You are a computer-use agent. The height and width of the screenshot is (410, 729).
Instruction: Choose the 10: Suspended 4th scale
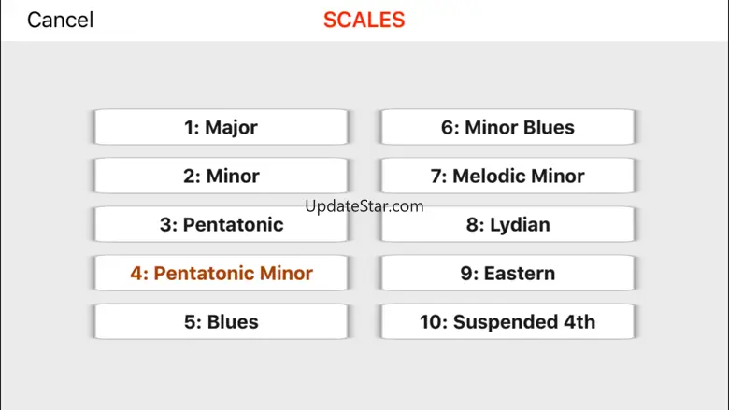pos(507,322)
